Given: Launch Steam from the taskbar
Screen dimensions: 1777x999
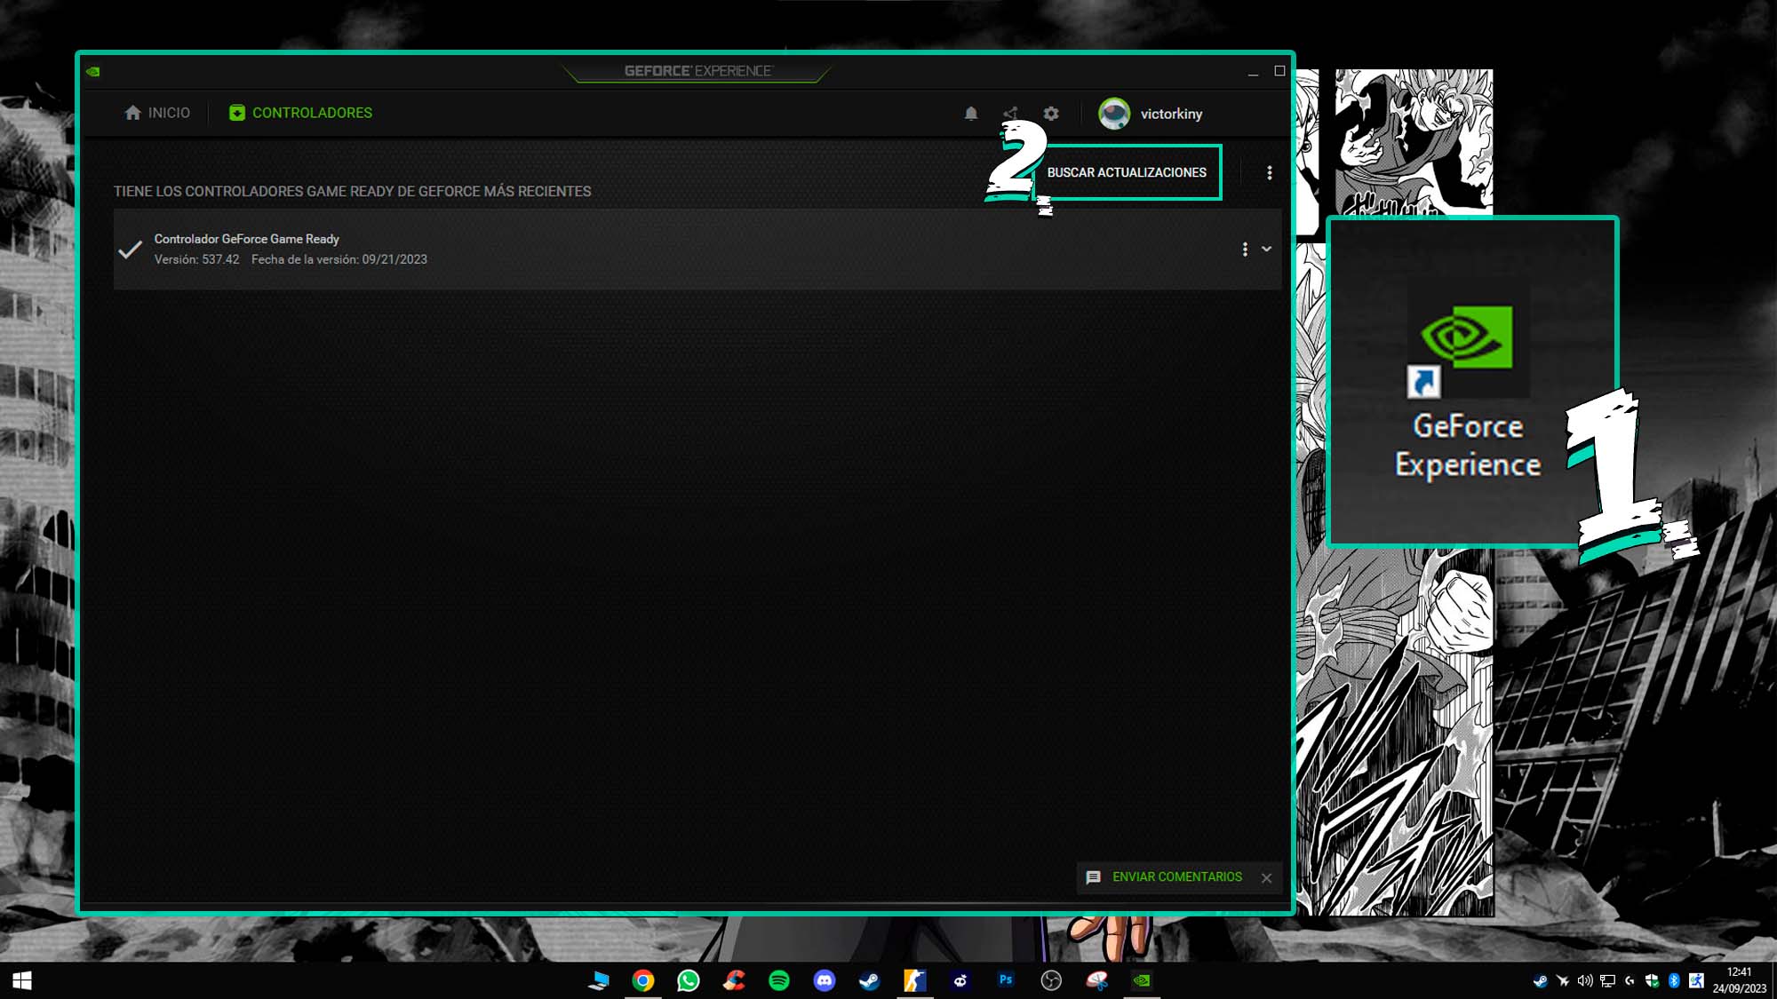Looking at the screenshot, I should point(870,980).
